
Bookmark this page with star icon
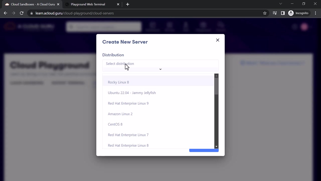point(265,13)
